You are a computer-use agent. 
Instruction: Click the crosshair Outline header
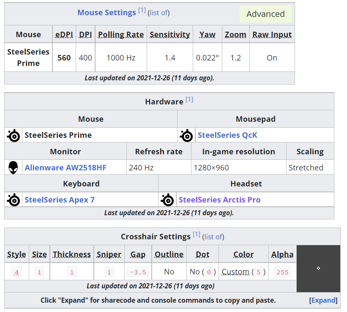point(169,254)
